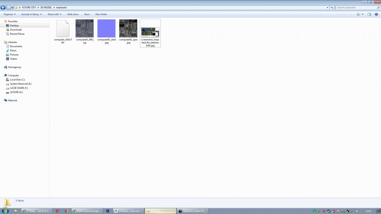Open the view options dropdown arrow
381x214 pixels.
(x=363, y=14)
